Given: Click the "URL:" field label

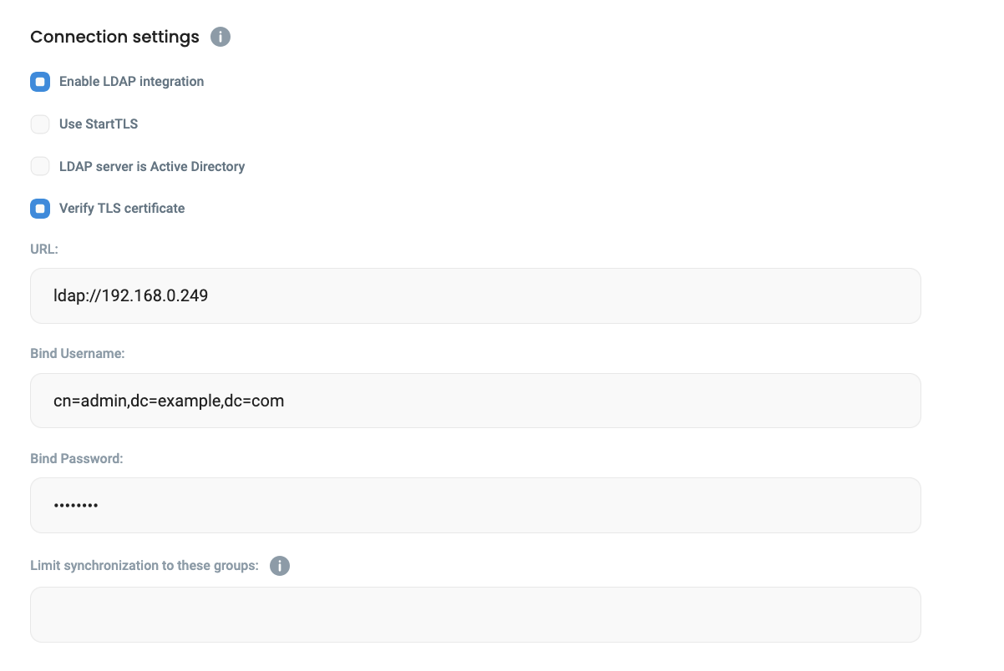Looking at the screenshot, I should [44, 249].
